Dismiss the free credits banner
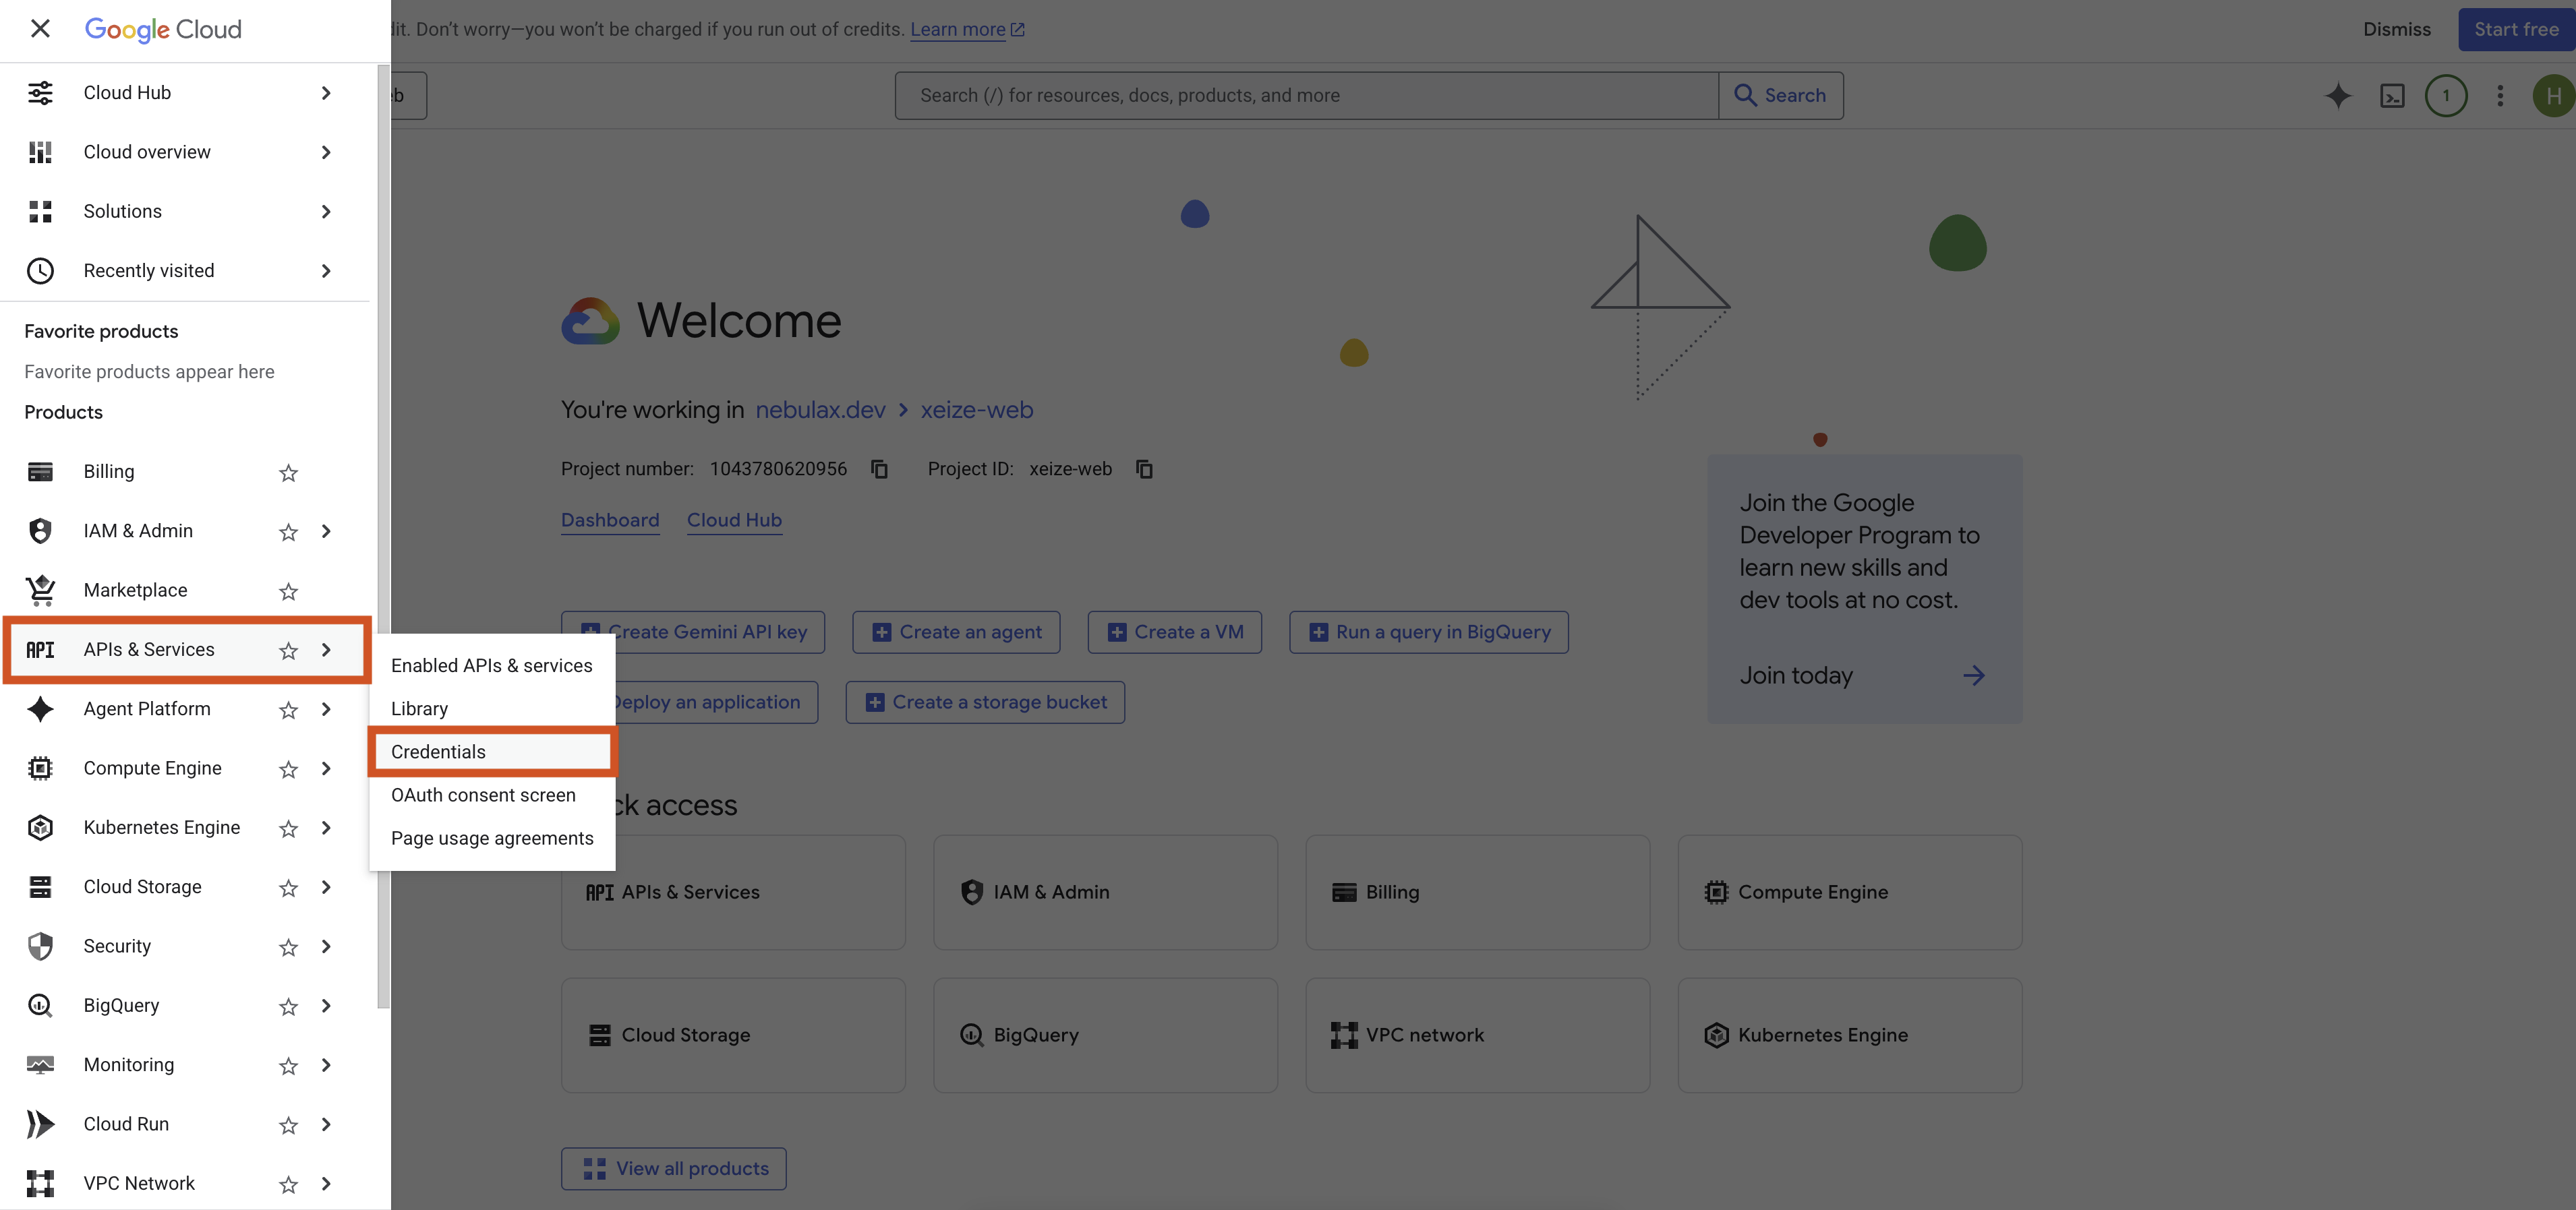2576x1210 pixels. click(2396, 29)
